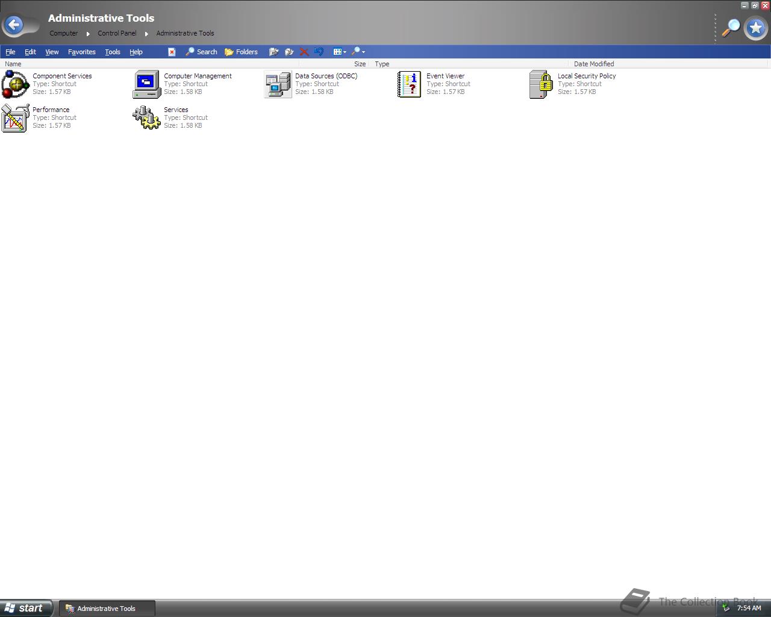This screenshot has width=771, height=617.
Task: Click the blue Undo arrow icon
Action: point(319,52)
